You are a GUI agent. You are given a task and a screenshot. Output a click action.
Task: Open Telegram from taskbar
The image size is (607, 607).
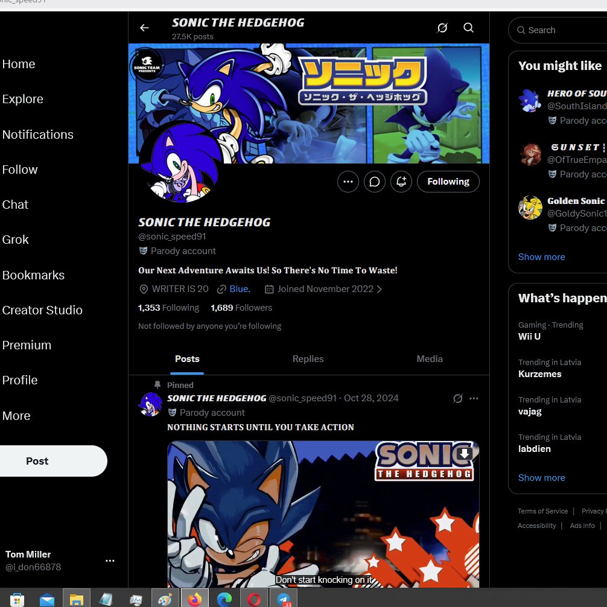(284, 600)
